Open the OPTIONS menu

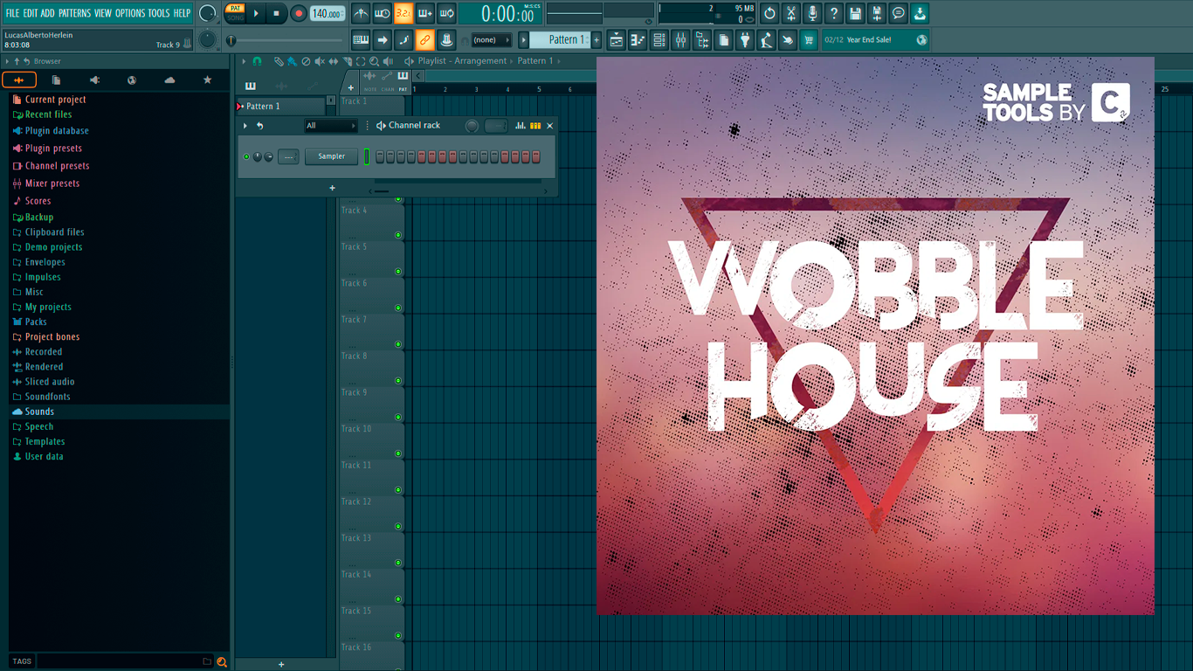pyautogui.click(x=130, y=13)
